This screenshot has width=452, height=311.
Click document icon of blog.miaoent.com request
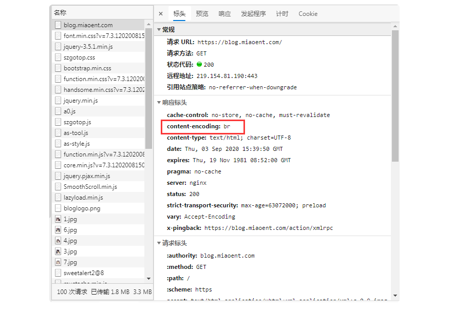(58, 25)
